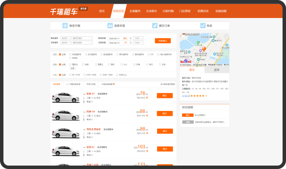Select the ¥500以上 price checkbox
The height and width of the screenshot is (169, 286).
click(117, 75)
